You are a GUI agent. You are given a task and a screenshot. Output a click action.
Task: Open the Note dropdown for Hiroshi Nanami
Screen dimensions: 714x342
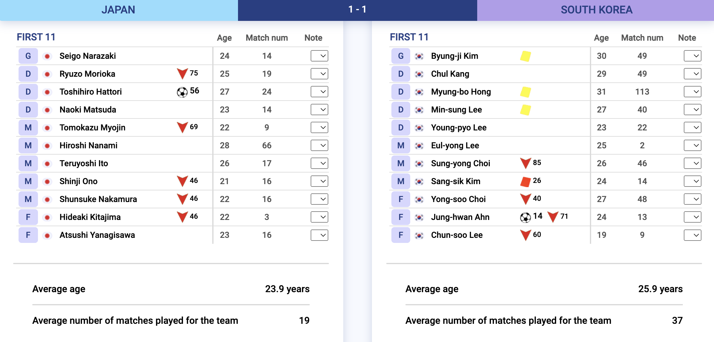pos(319,145)
